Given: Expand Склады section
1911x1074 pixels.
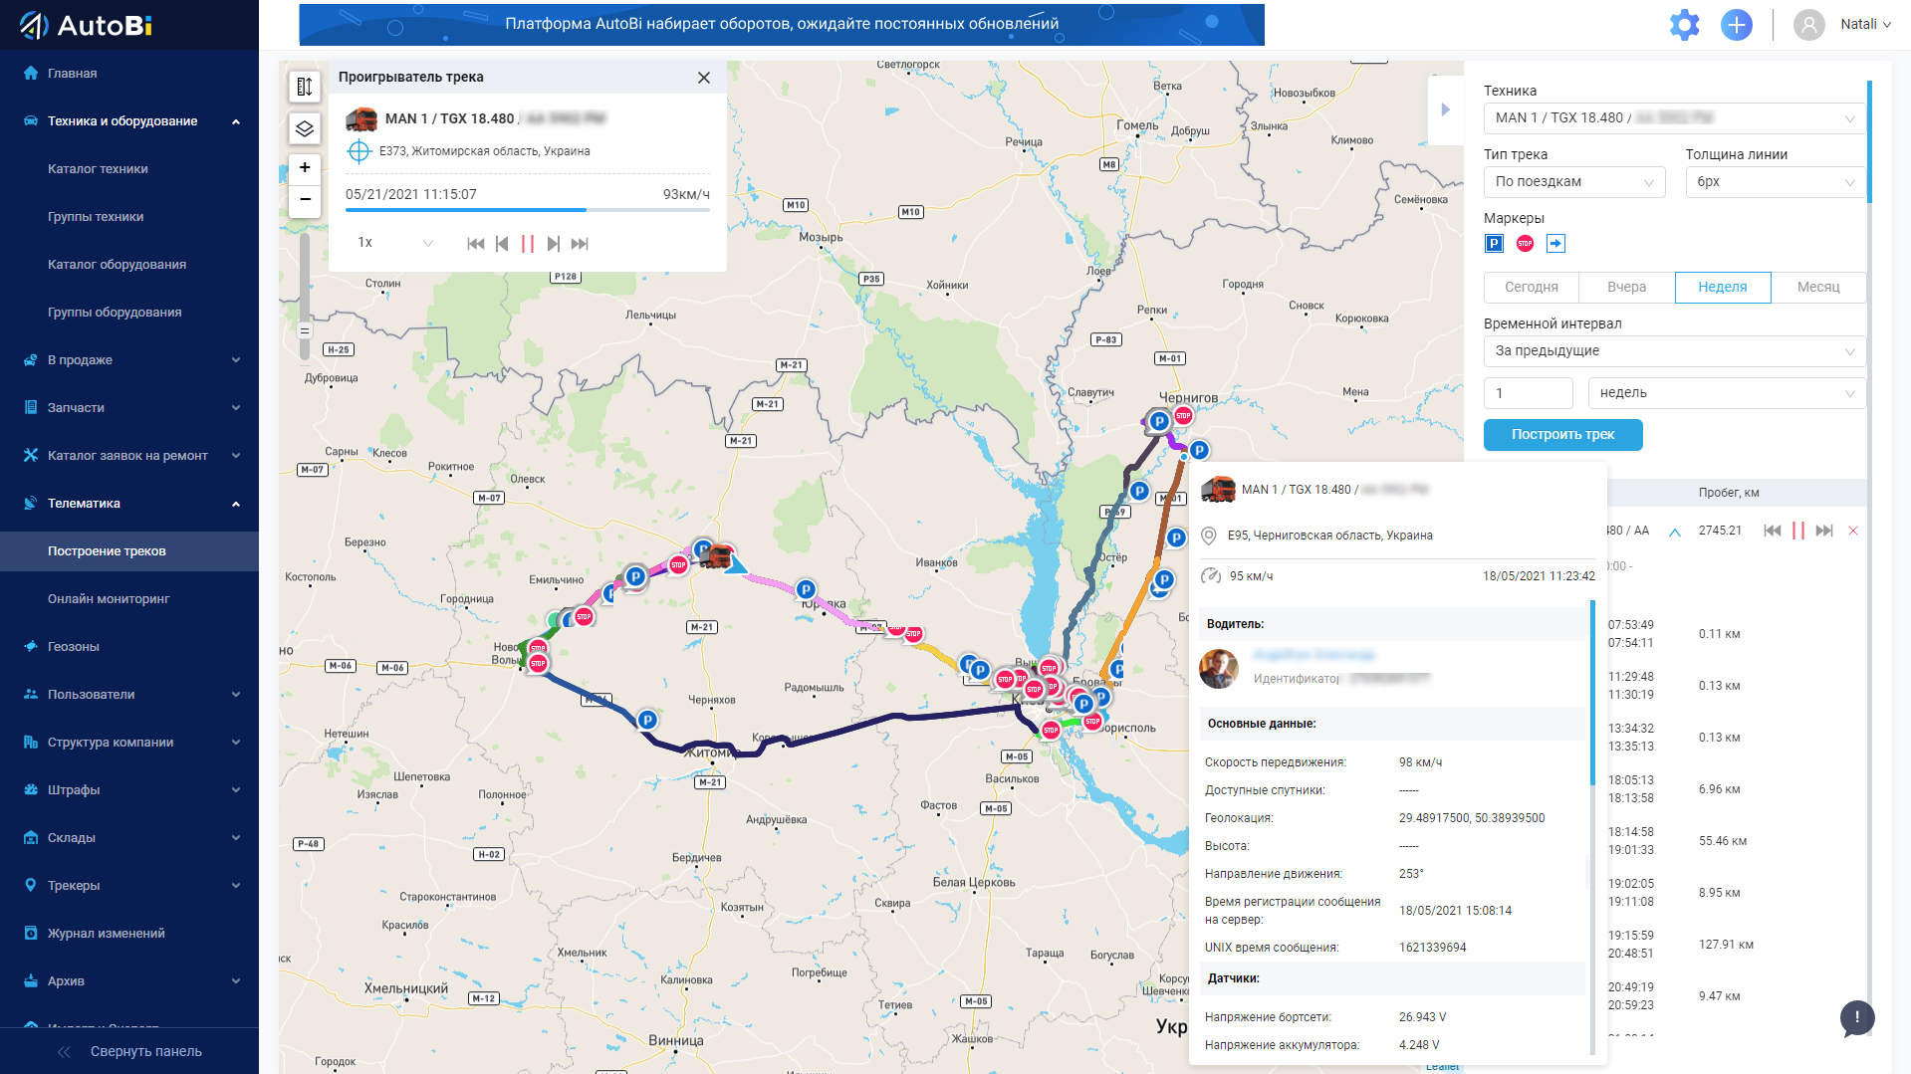Looking at the screenshot, I should (129, 838).
